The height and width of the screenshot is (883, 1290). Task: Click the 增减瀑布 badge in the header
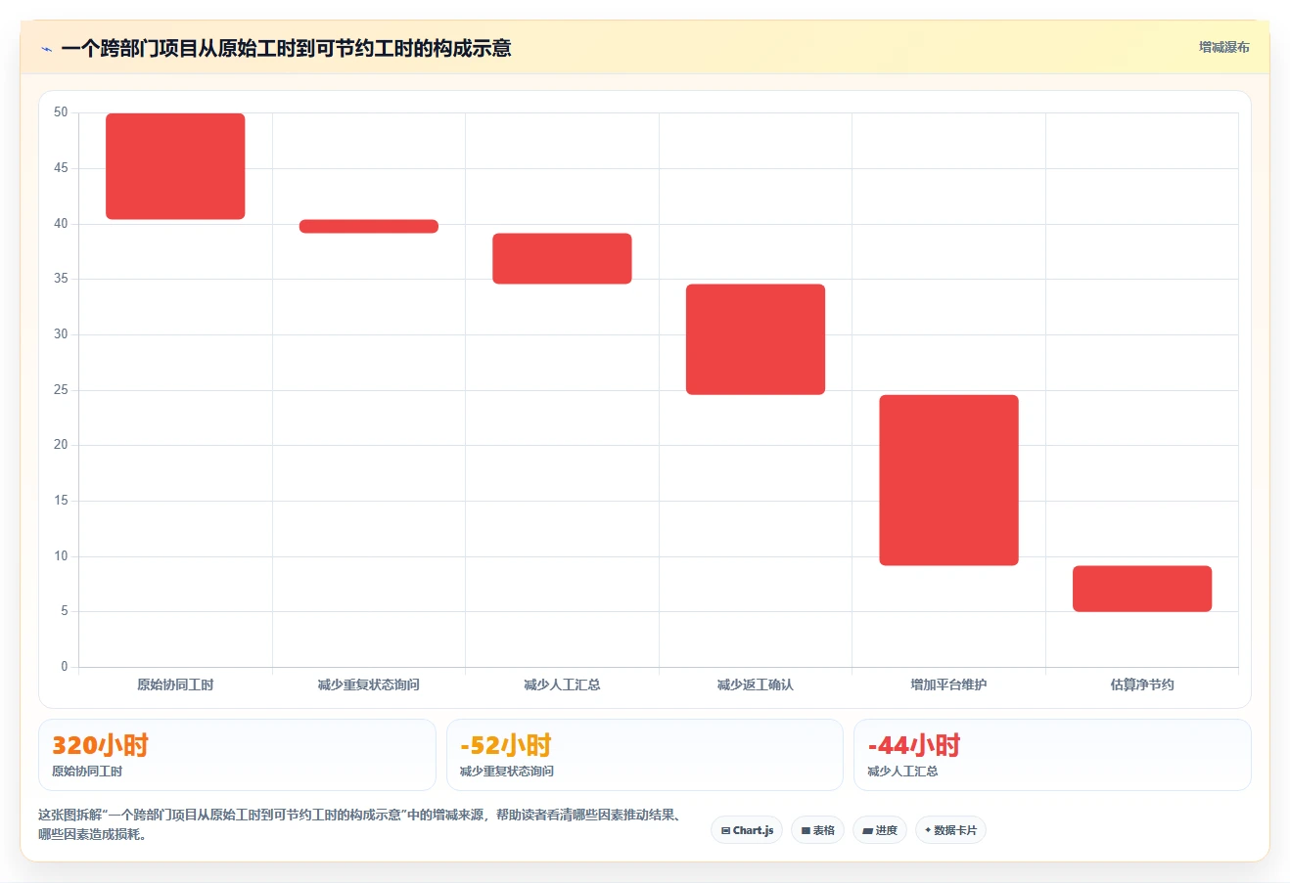point(1223,47)
